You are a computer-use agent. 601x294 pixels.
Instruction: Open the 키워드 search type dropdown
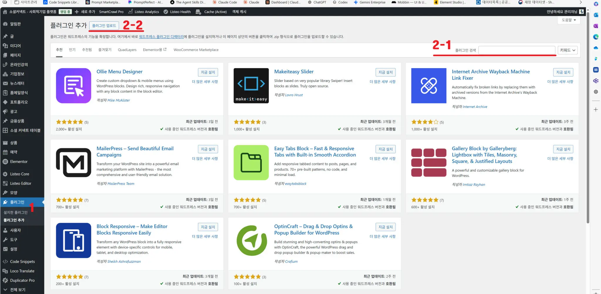pyautogui.click(x=568, y=50)
